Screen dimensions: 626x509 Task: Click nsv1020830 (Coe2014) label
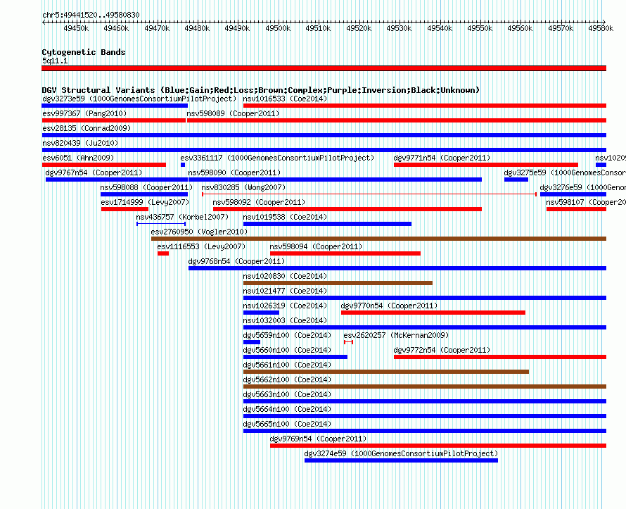tap(285, 276)
